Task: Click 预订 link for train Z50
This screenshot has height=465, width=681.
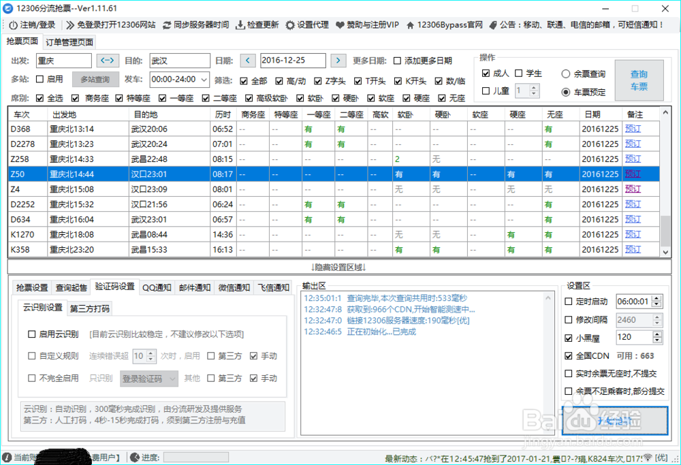Action: 633,174
